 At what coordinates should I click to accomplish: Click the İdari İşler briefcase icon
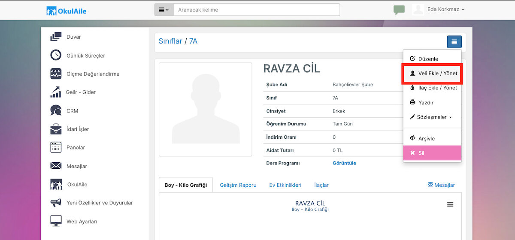[56, 129]
